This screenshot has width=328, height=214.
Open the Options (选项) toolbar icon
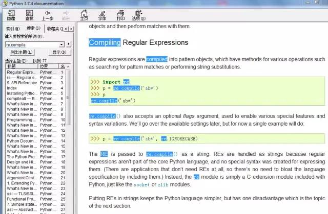[x=138, y=15]
